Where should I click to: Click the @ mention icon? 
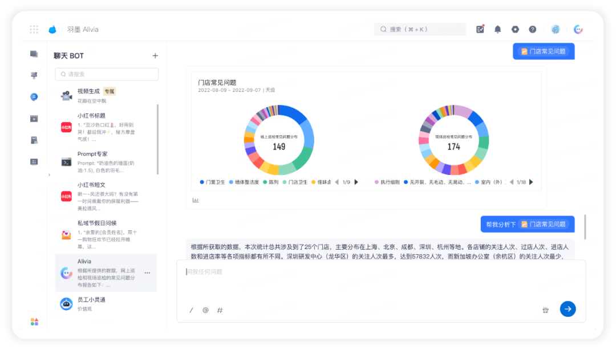pyautogui.click(x=205, y=310)
